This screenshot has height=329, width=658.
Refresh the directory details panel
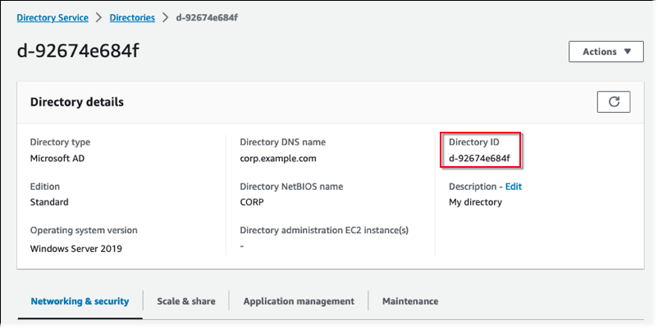(x=613, y=101)
